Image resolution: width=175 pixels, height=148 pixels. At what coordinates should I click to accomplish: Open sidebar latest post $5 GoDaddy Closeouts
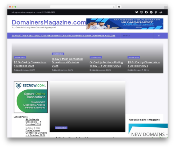tap(33, 122)
